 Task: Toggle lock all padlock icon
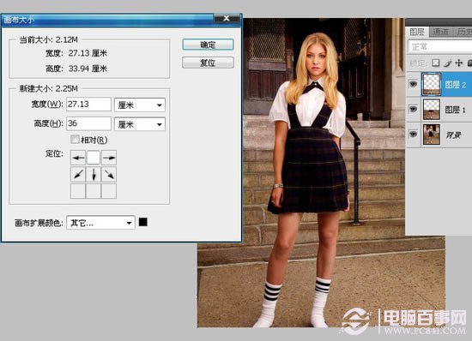[469, 63]
